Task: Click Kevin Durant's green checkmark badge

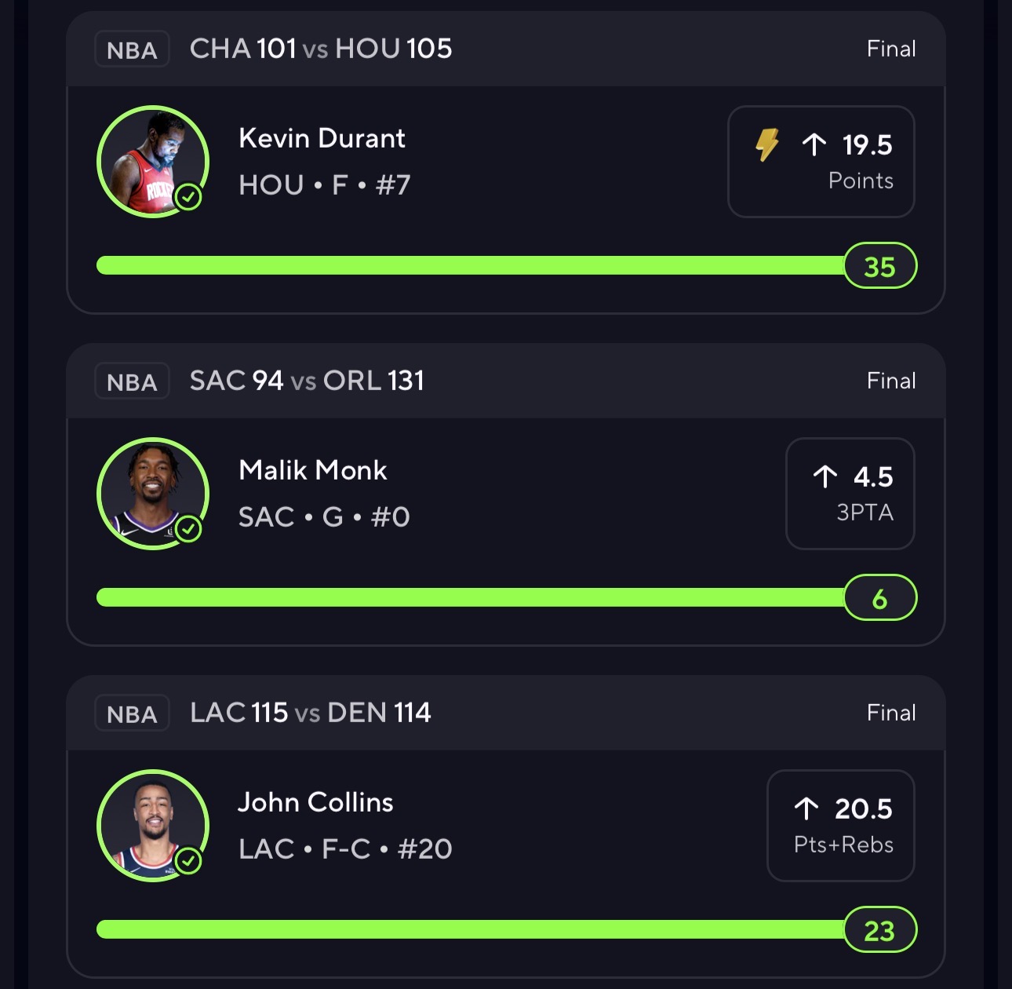Action: [x=188, y=196]
